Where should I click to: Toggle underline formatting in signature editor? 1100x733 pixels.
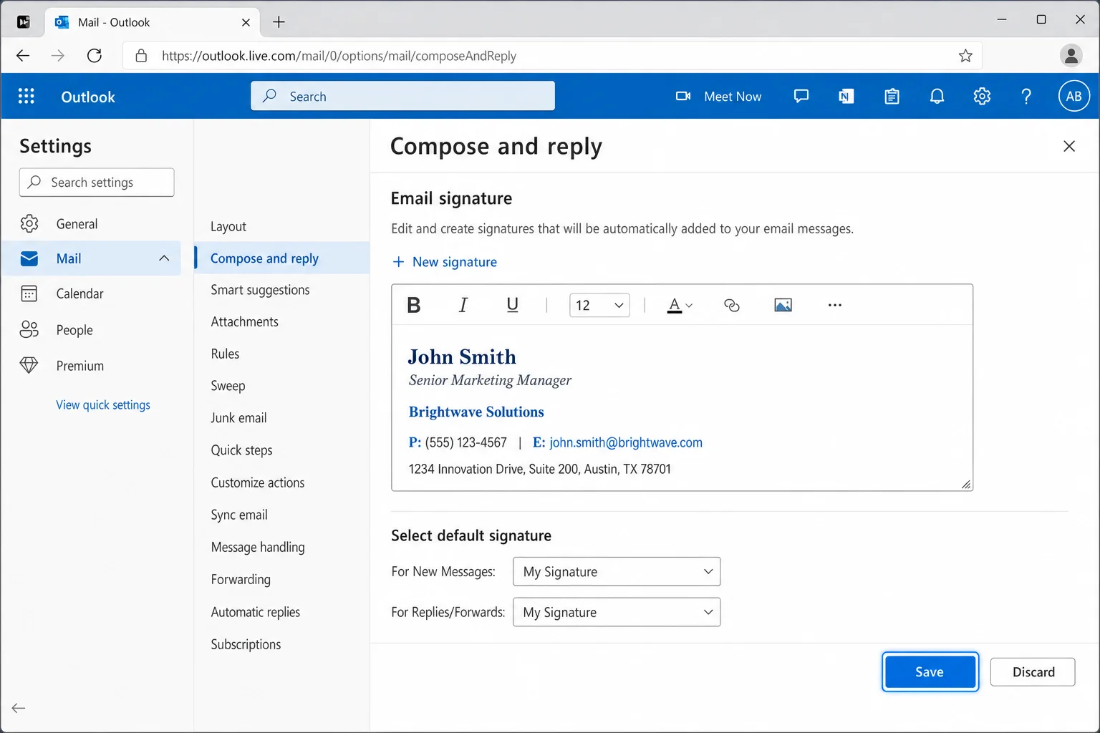512,305
